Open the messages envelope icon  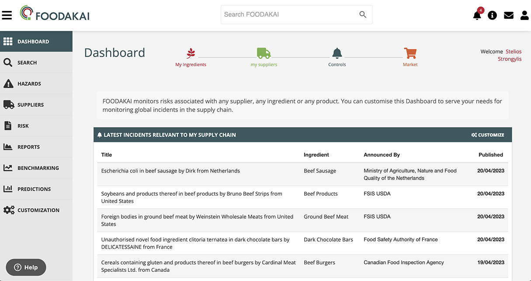(509, 15)
